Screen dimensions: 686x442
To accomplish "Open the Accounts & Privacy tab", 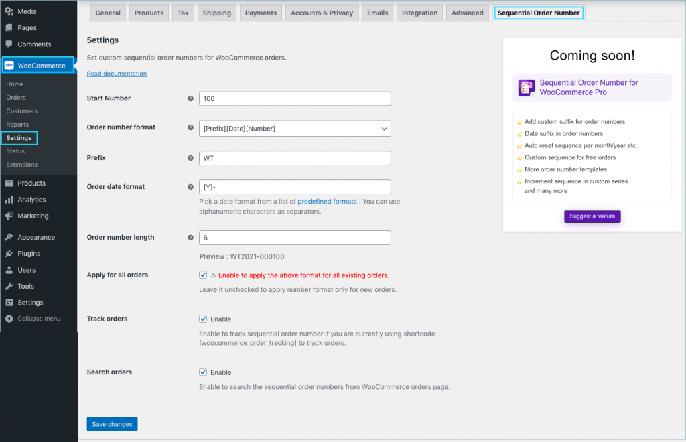I will point(322,13).
